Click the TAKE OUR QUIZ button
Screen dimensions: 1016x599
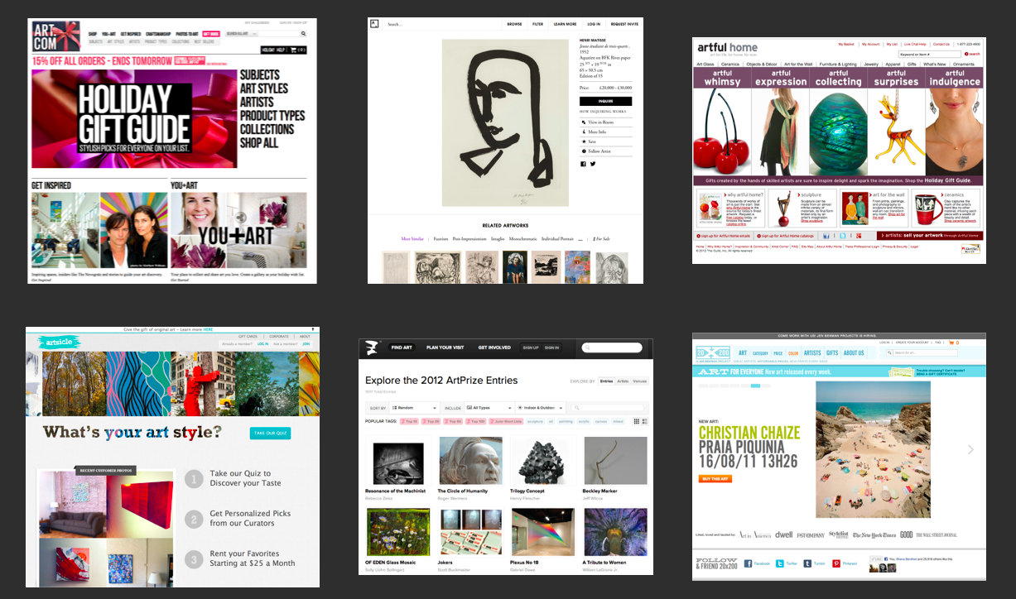270,434
